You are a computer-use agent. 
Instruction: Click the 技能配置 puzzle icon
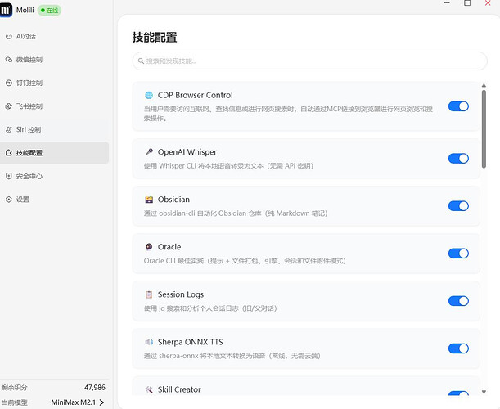click(9, 153)
